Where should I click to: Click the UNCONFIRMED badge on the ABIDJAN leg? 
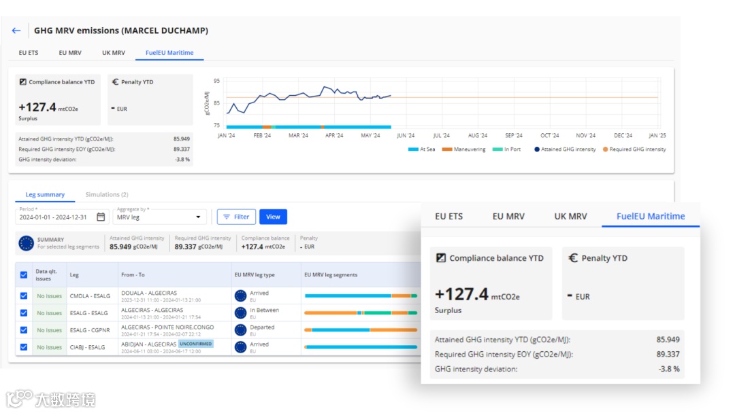point(196,344)
